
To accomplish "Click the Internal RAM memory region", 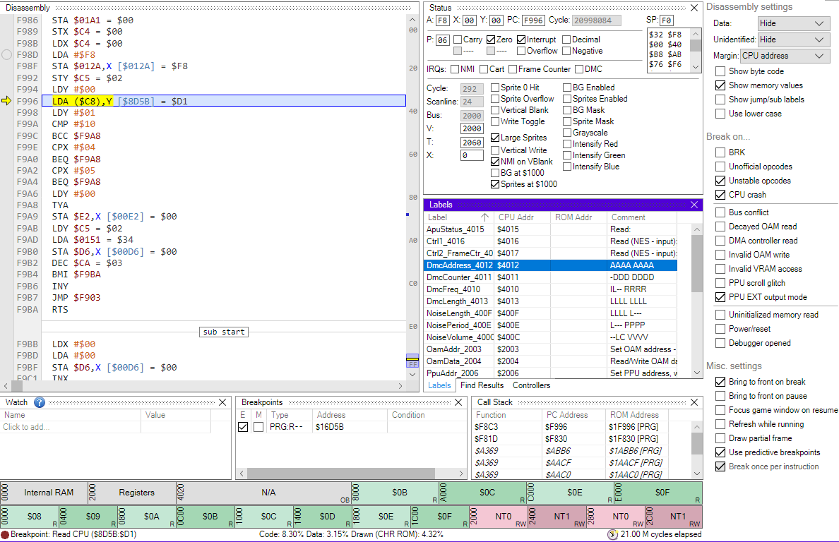I will [x=44, y=493].
